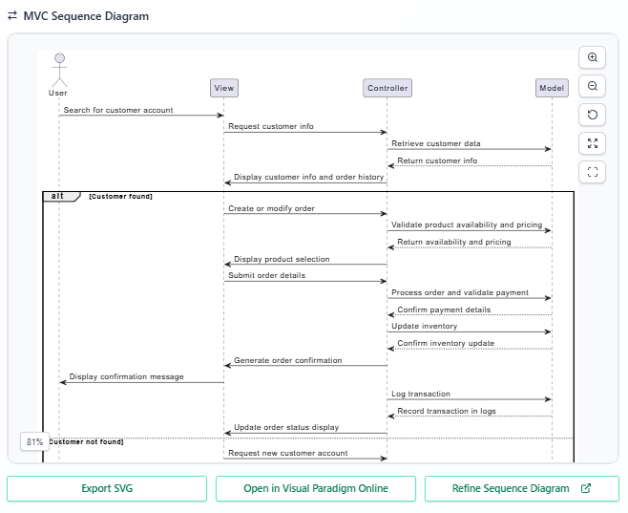Click the 'Retrieve customer data' message label
This screenshot has width=628, height=513.
tap(435, 144)
